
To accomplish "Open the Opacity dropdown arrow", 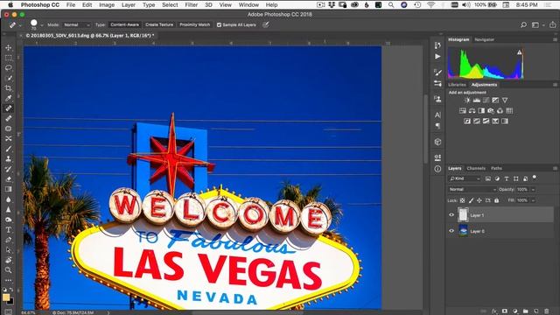I will (x=533, y=190).
